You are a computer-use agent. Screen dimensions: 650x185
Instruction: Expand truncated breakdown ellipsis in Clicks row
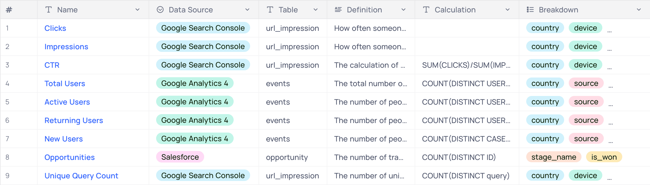tap(610, 31)
